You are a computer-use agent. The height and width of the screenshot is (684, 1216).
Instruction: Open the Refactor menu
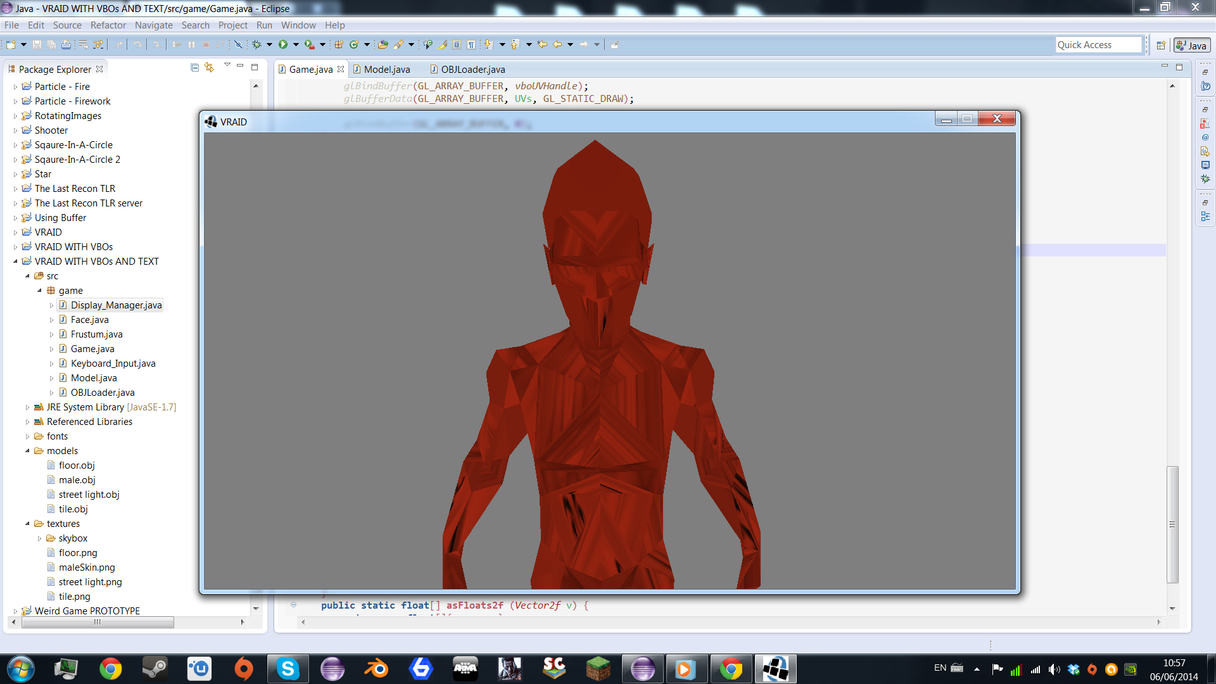coord(108,25)
